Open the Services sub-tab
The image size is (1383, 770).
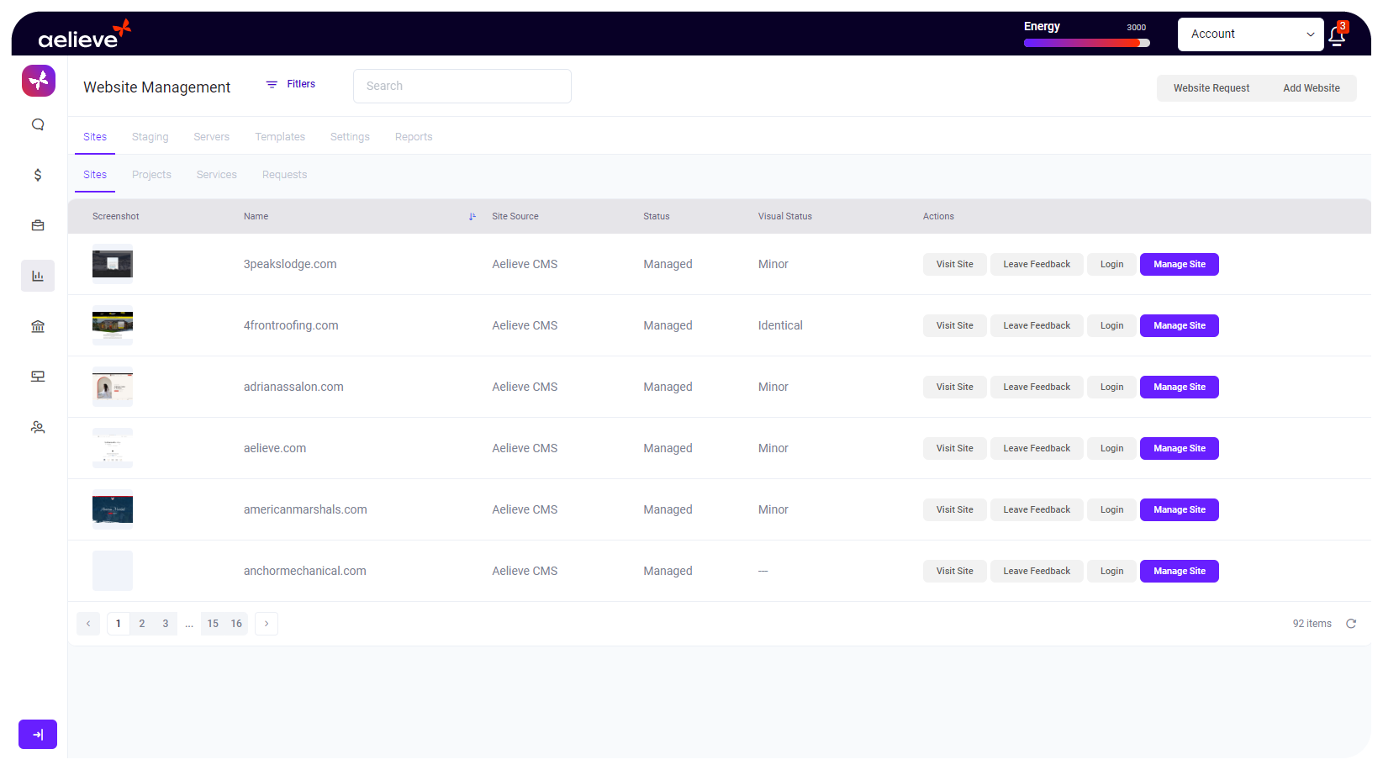(217, 175)
